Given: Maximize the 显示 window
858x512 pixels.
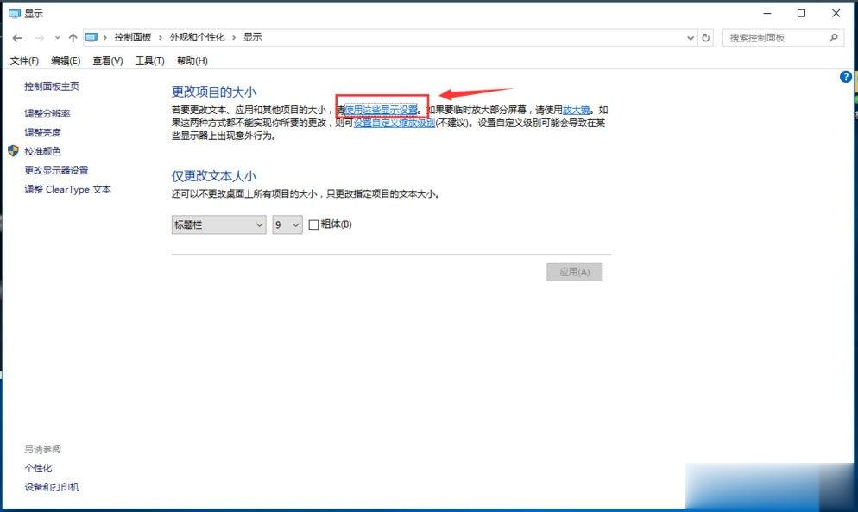Looking at the screenshot, I should (x=802, y=13).
